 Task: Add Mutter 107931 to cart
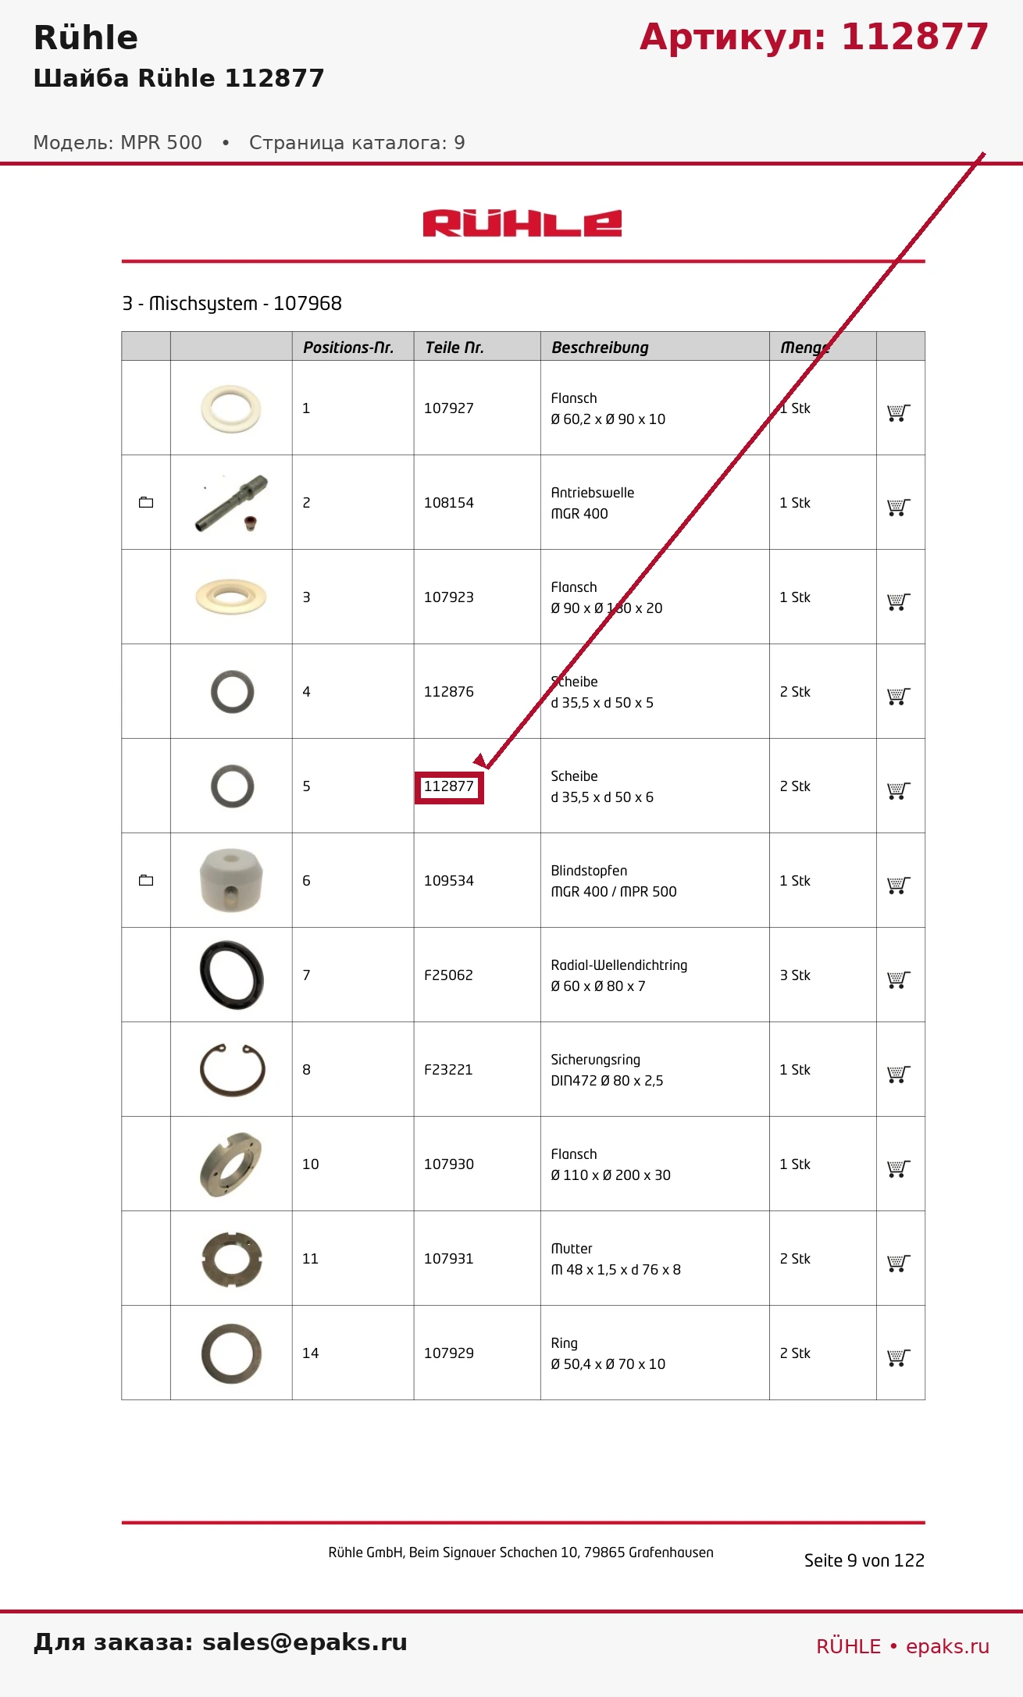(899, 1263)
